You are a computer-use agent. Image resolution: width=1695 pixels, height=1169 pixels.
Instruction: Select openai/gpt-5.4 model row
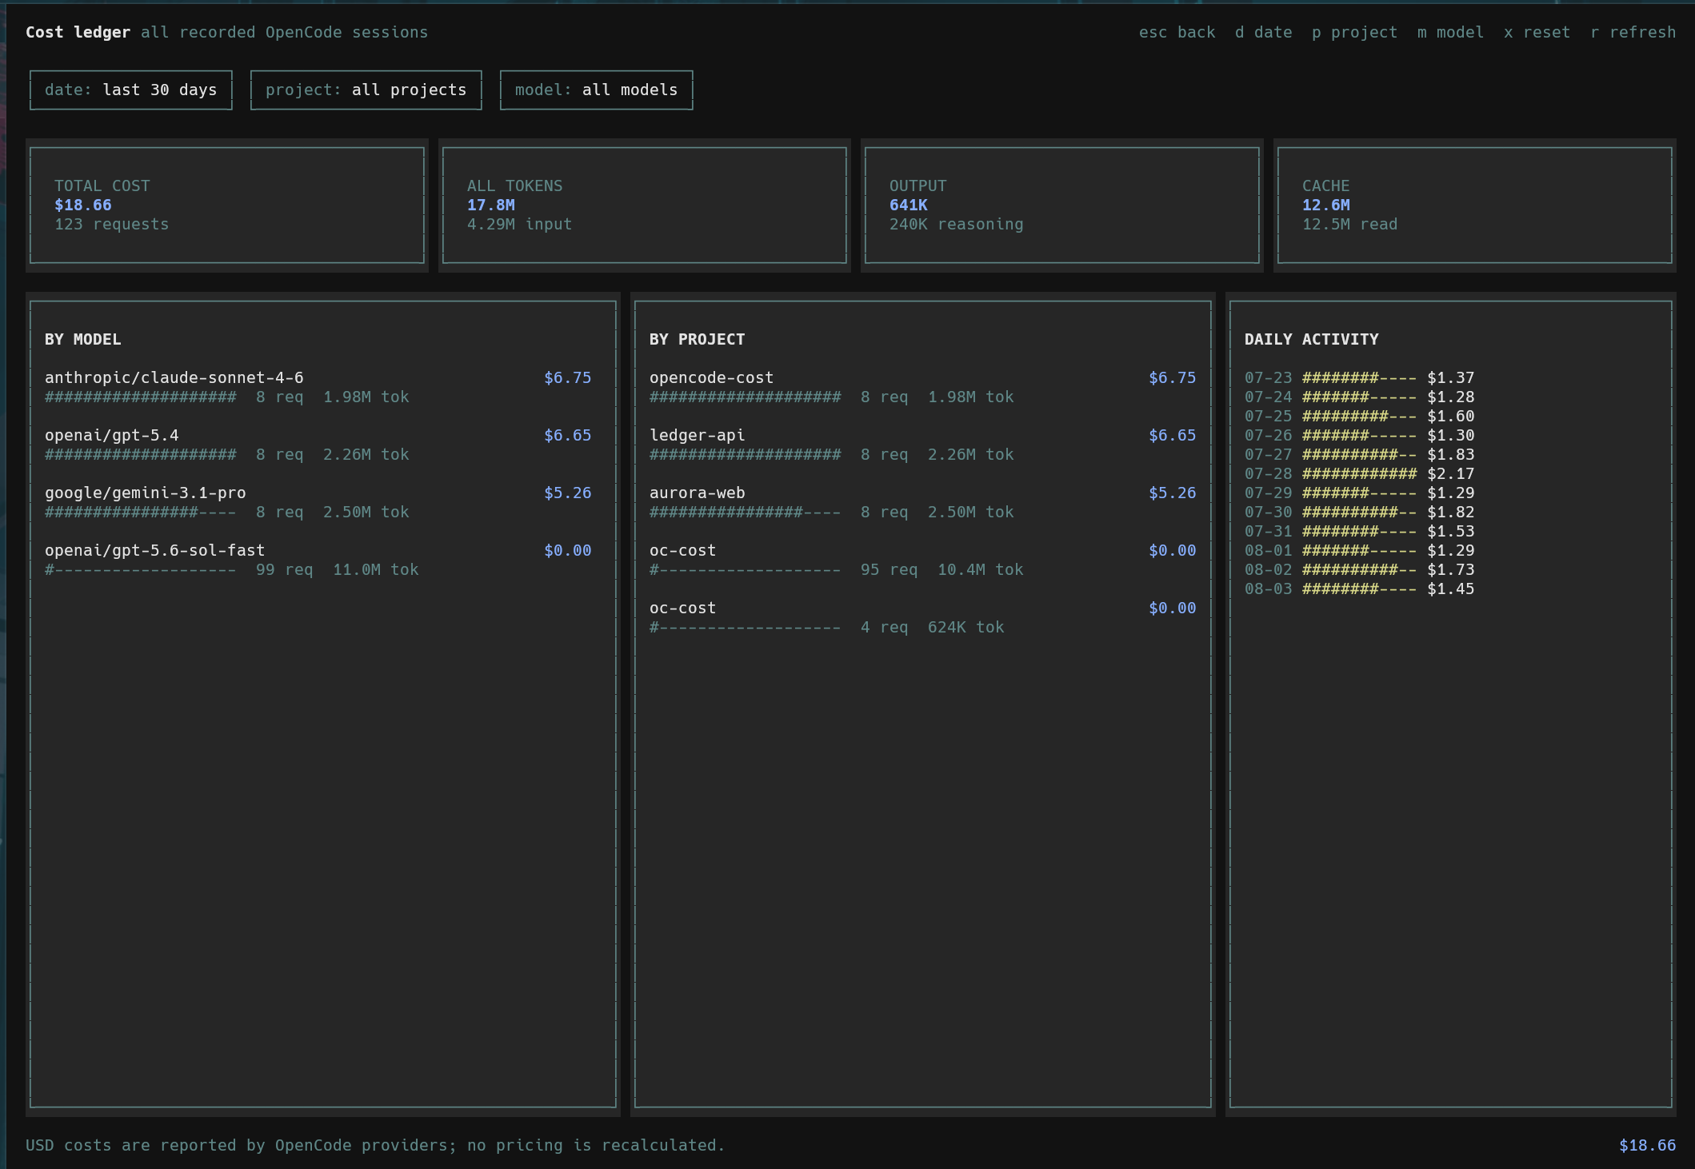point(318,445)
